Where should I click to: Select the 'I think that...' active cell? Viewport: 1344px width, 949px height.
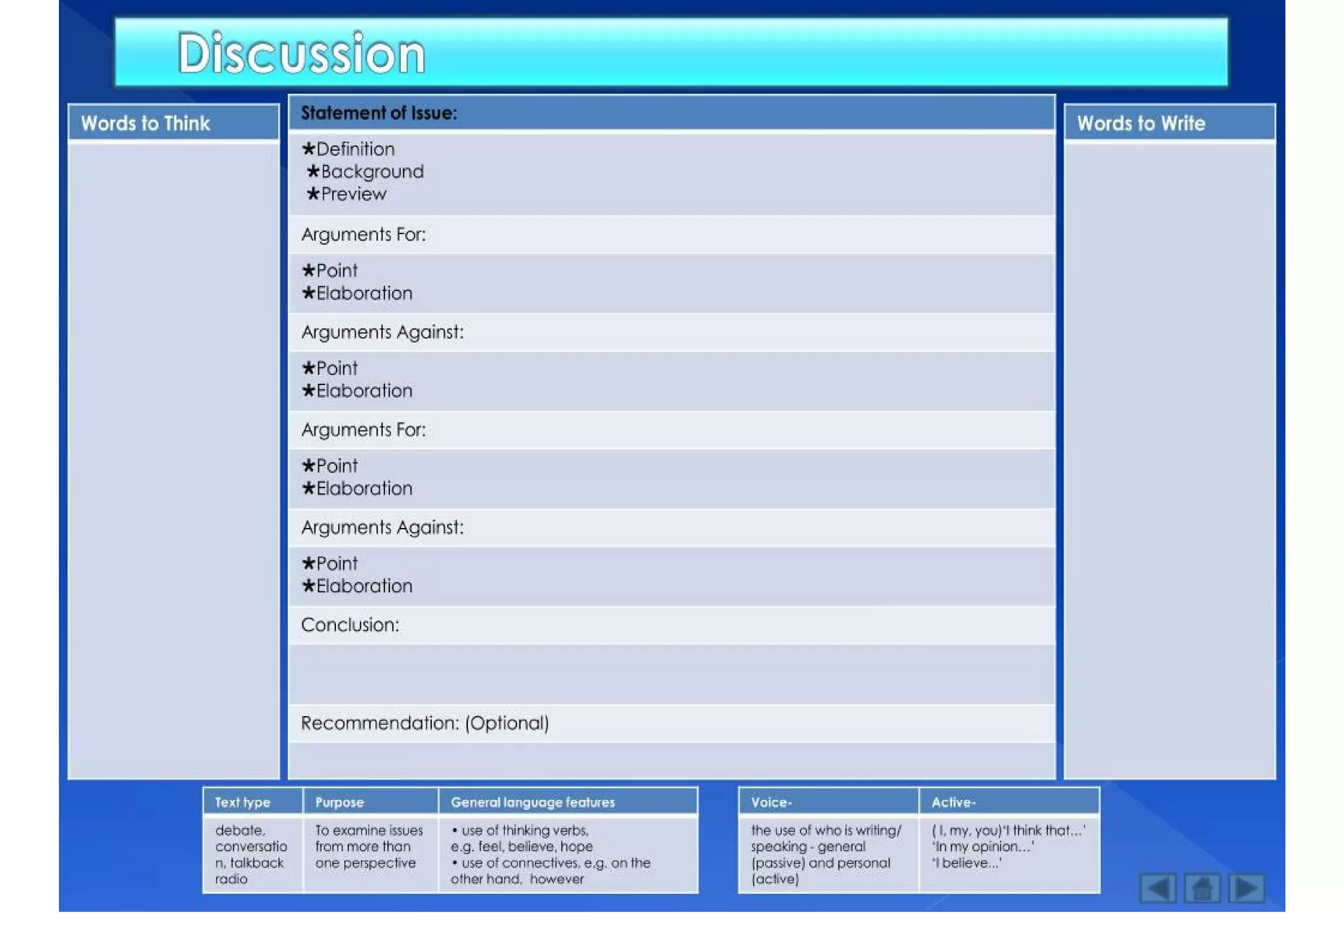[1009, 855]
